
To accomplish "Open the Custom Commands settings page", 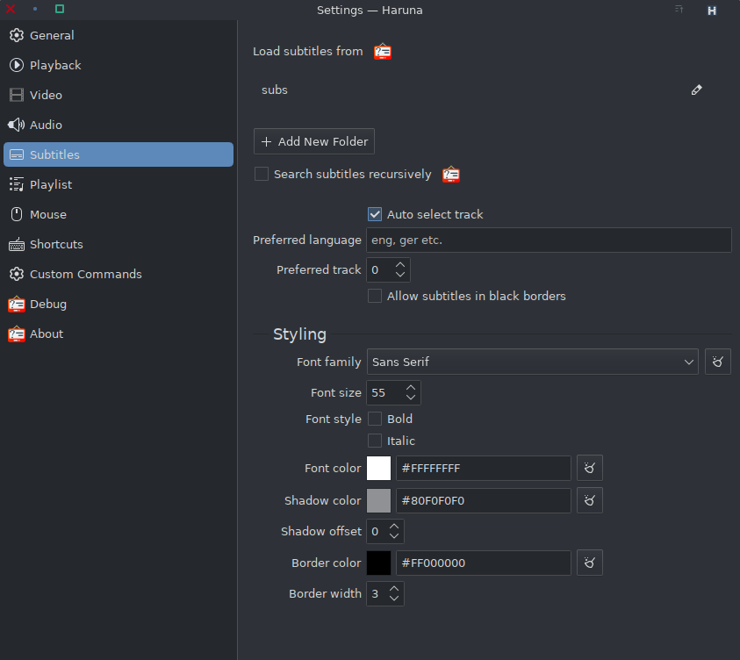I will coord(85,274).
